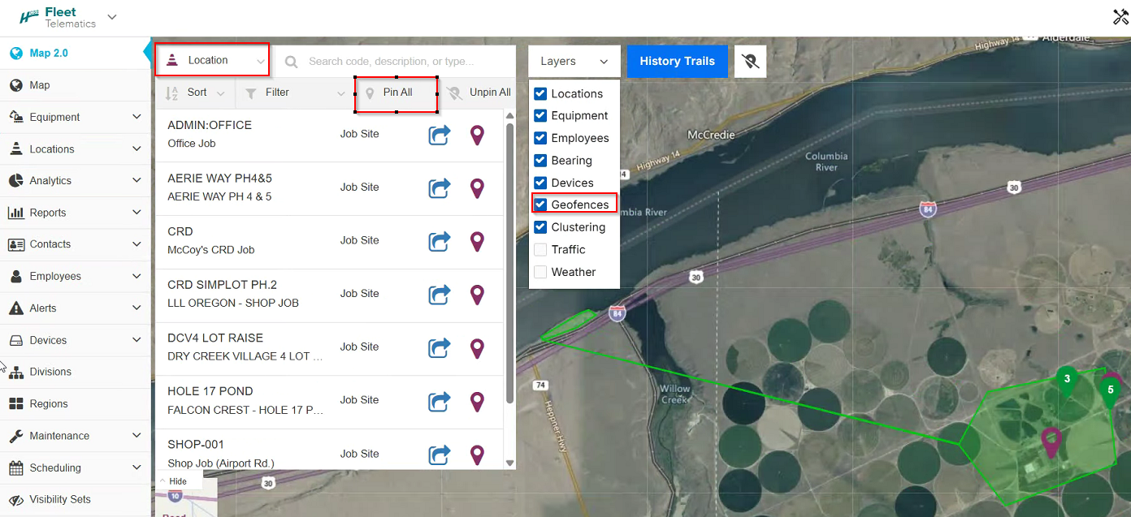Pin the DCV4 LOT RAISE location
The width and height of the screenshot is (1131, 517).
478,348
